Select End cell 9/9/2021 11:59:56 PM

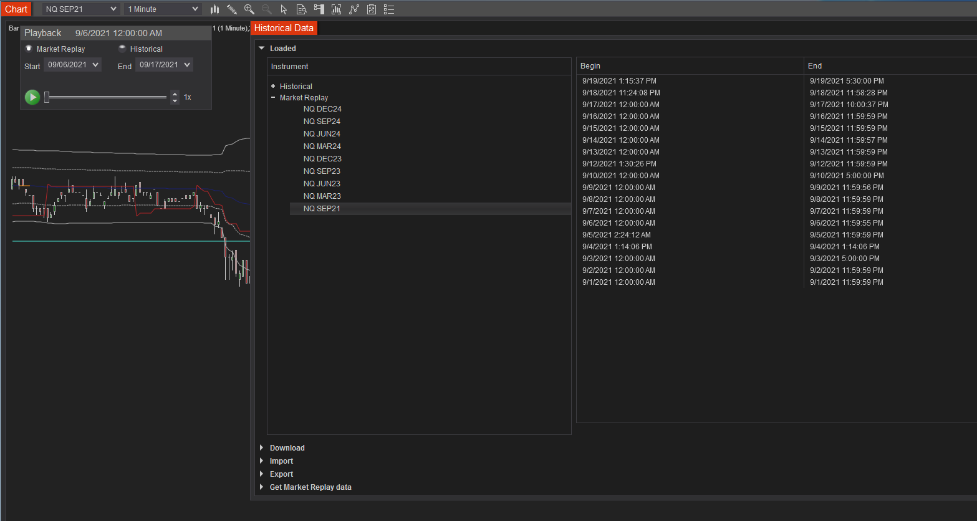coord(847,188)
